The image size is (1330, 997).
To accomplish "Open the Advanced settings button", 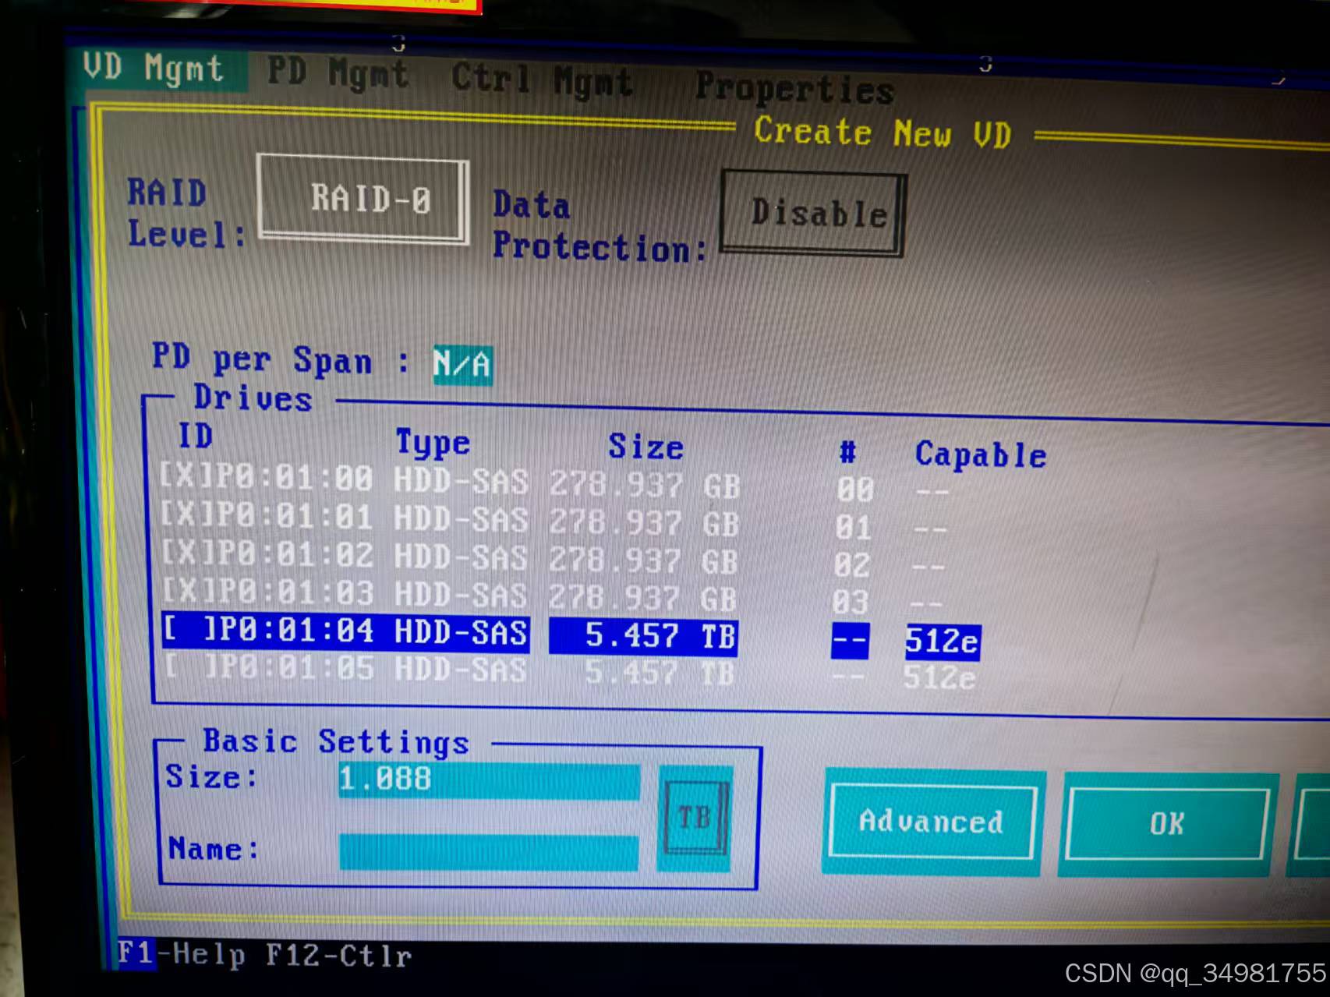I will (x=932, y=822).
